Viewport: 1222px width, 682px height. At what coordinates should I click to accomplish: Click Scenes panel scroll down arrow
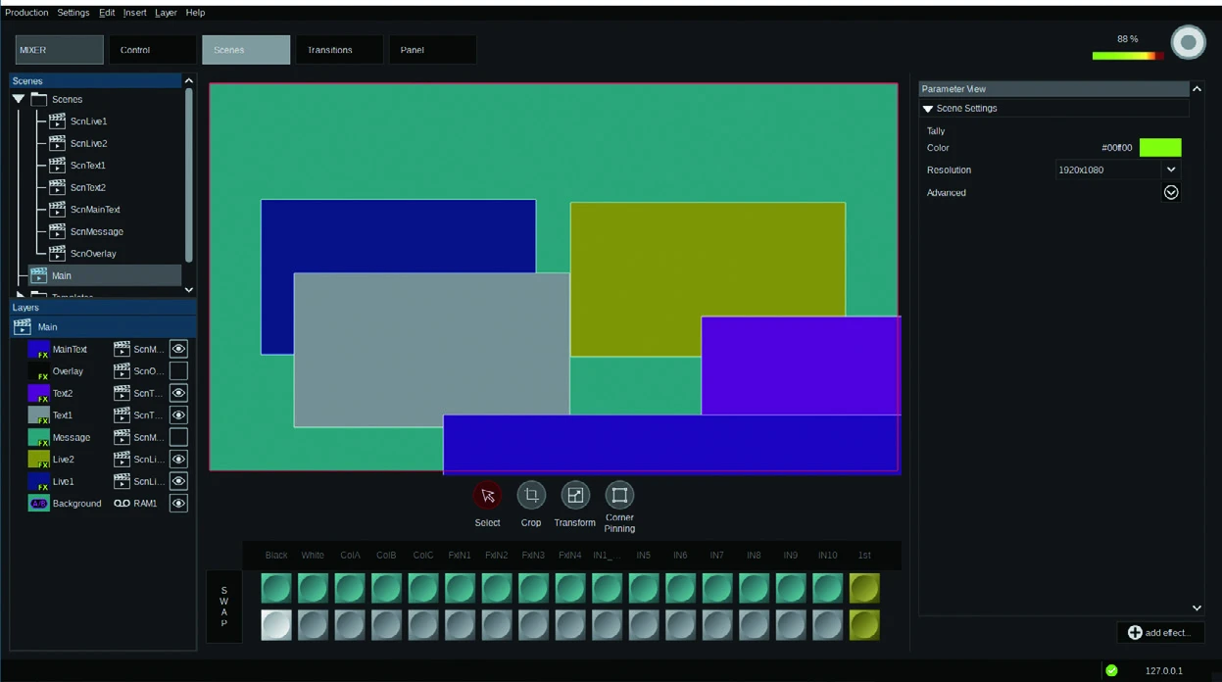pyautogui.click(x=189, y=290)
